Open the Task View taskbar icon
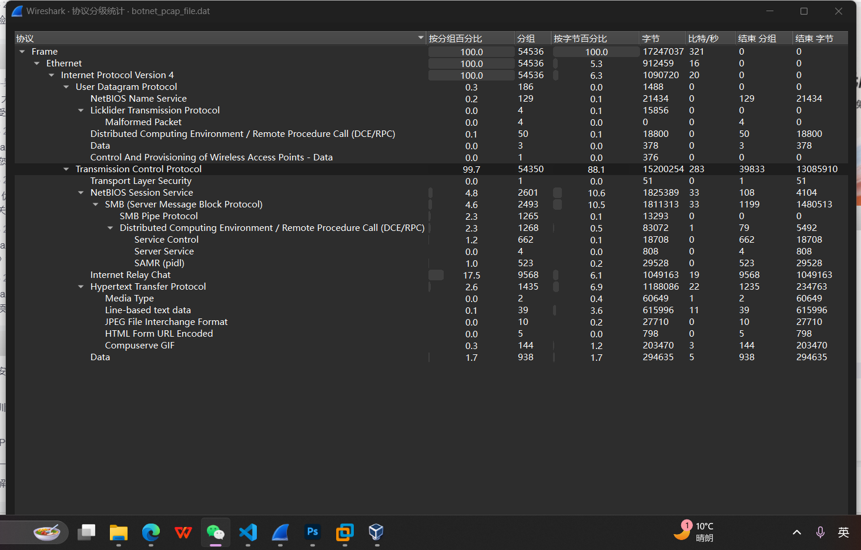 coord(86,532)
